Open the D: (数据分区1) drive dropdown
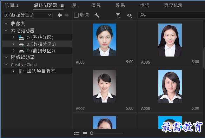This screenshot has width=205, height=138. [x=27, y=15]
